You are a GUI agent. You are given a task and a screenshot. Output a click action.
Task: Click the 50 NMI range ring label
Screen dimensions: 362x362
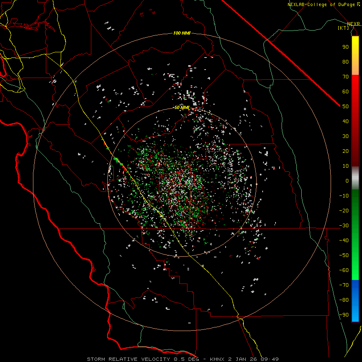(x=182, y=107)
